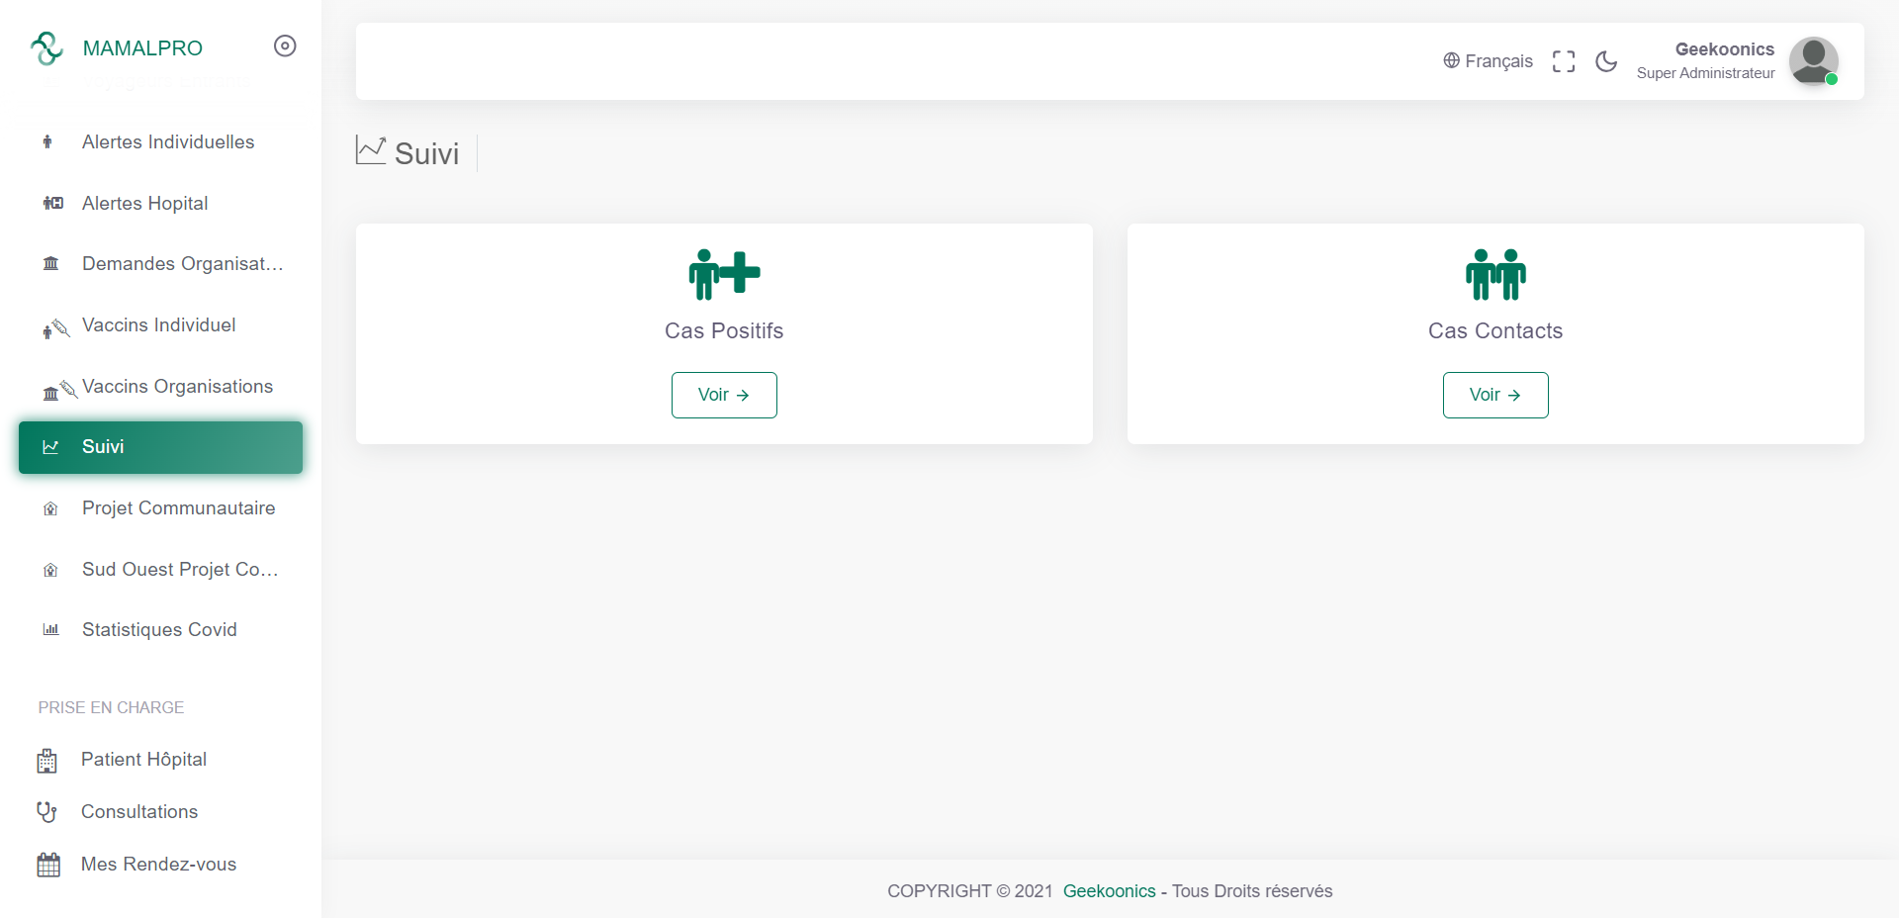Image resolution: width=1899 pixels, height=918 pixels.
Task: Click the user avatar picture
Action: pyautogui.click(x=1814, y=61)
